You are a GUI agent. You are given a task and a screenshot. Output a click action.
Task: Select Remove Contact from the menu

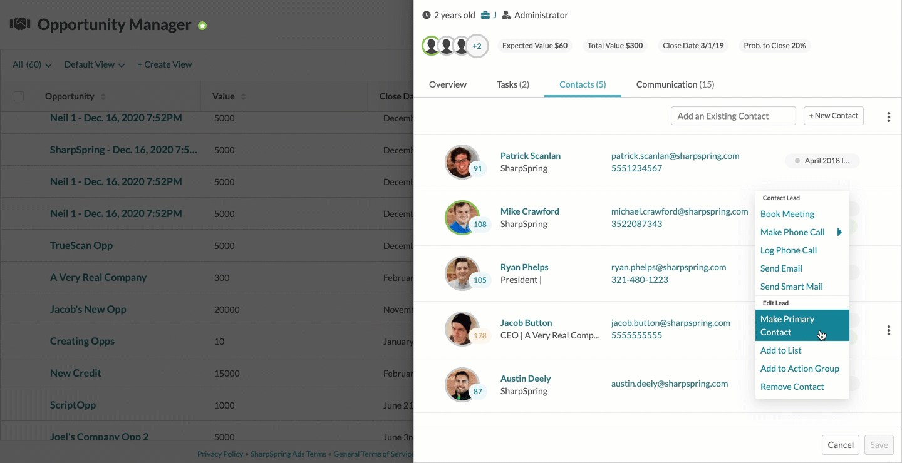792,387
